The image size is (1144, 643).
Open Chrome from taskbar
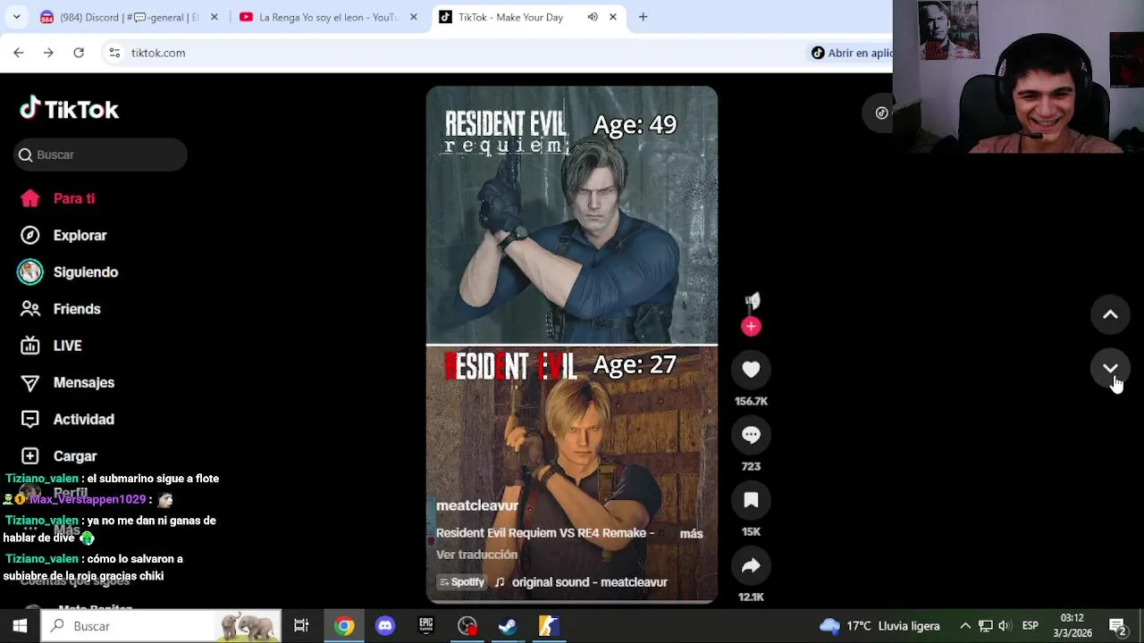pos(344,626)
